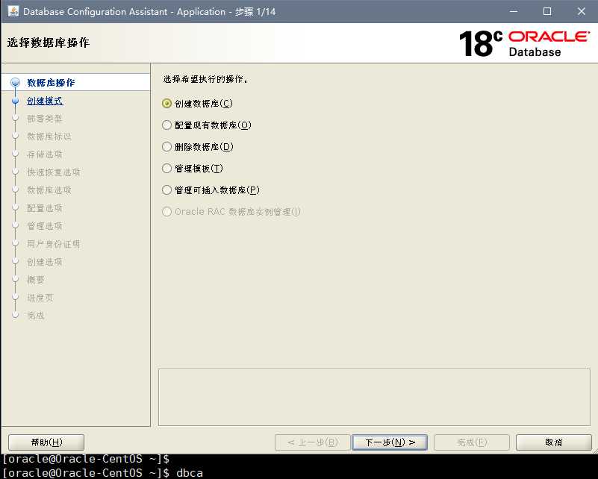Click the step bullet beside 数据库操作
The image size is (598, 479).
pos(15,82)
